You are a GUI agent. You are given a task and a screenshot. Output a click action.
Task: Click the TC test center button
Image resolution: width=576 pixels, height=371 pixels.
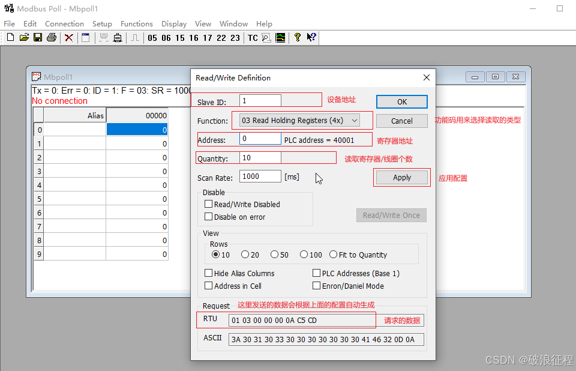pyautogui.click(x=253, y=38)
